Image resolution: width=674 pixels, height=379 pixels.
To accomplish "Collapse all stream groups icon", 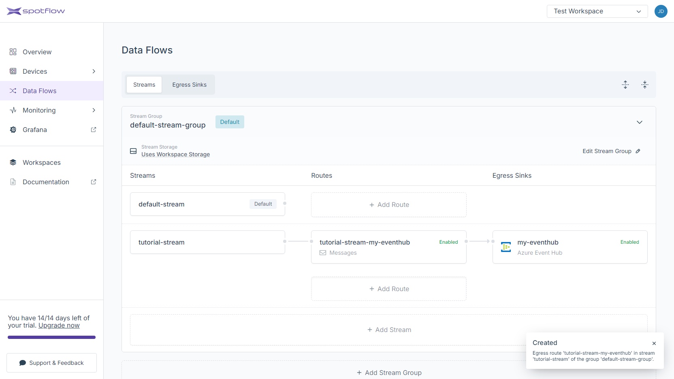I will [x=645, y=85].
